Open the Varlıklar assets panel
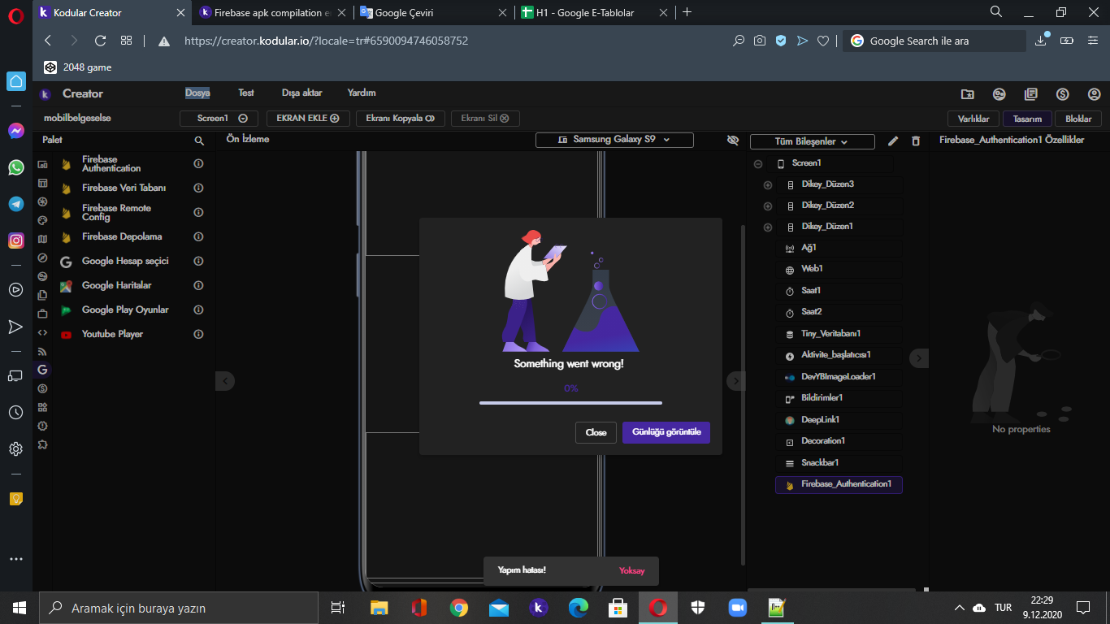 973,119
